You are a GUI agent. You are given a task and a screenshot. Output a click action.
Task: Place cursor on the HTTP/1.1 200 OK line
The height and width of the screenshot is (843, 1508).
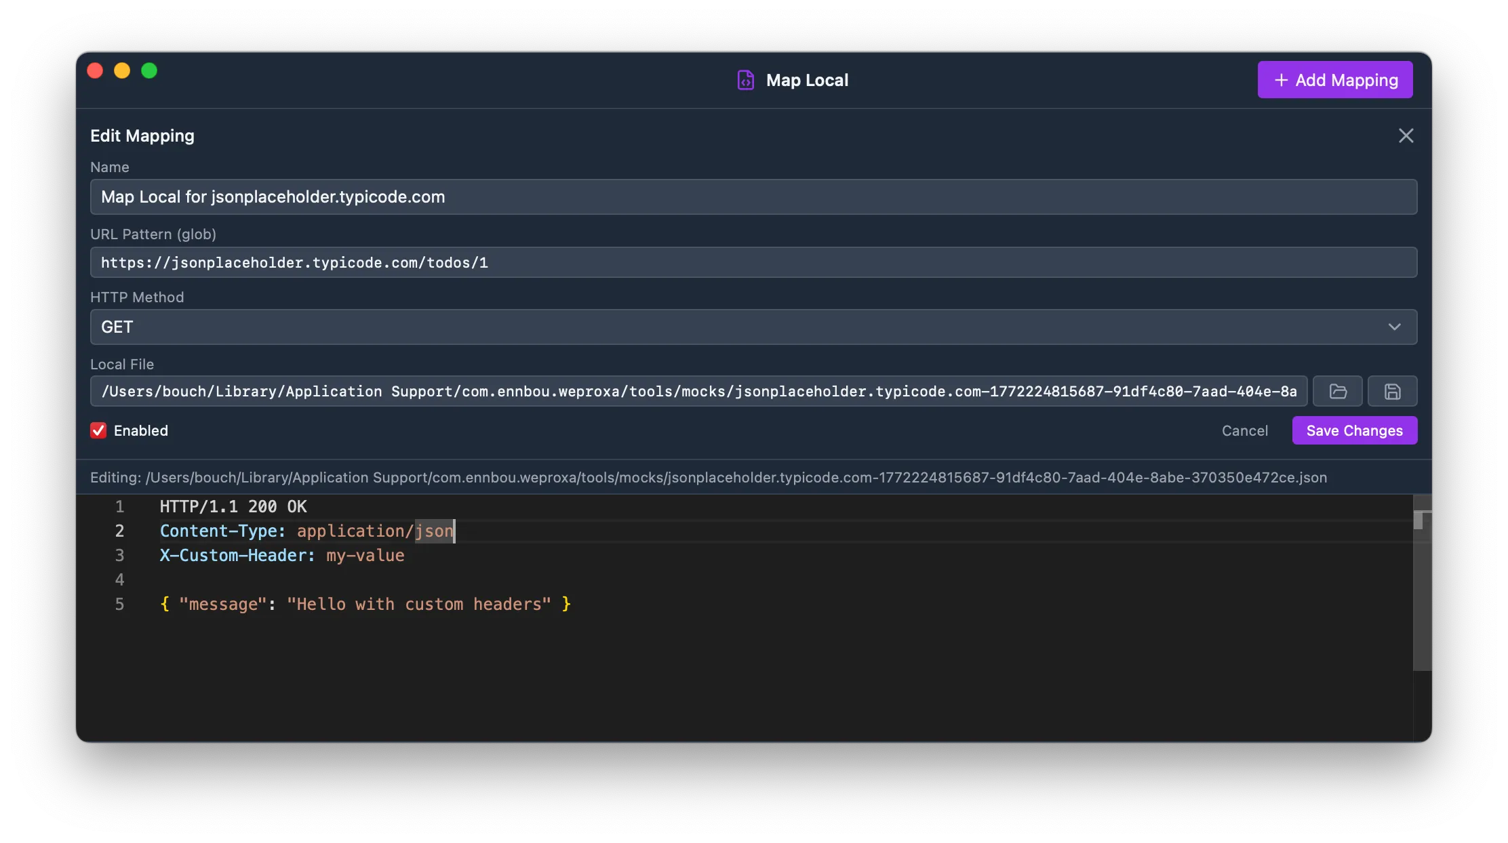(233, 506)
